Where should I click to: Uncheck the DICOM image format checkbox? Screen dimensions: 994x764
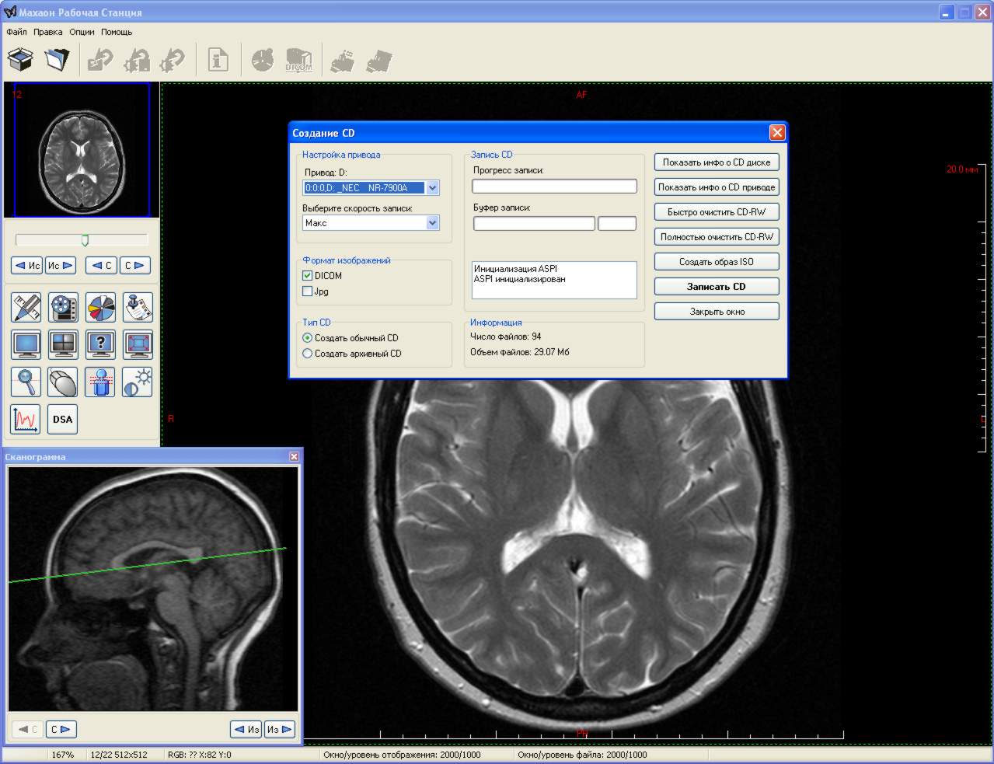pos(308,276)
